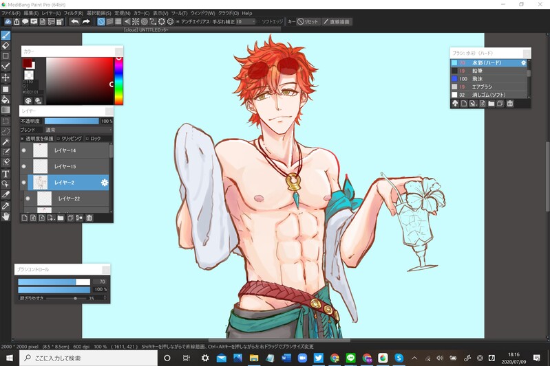Open the snap settings gear icon
550x366 pixels.
[x=170, y=22]
